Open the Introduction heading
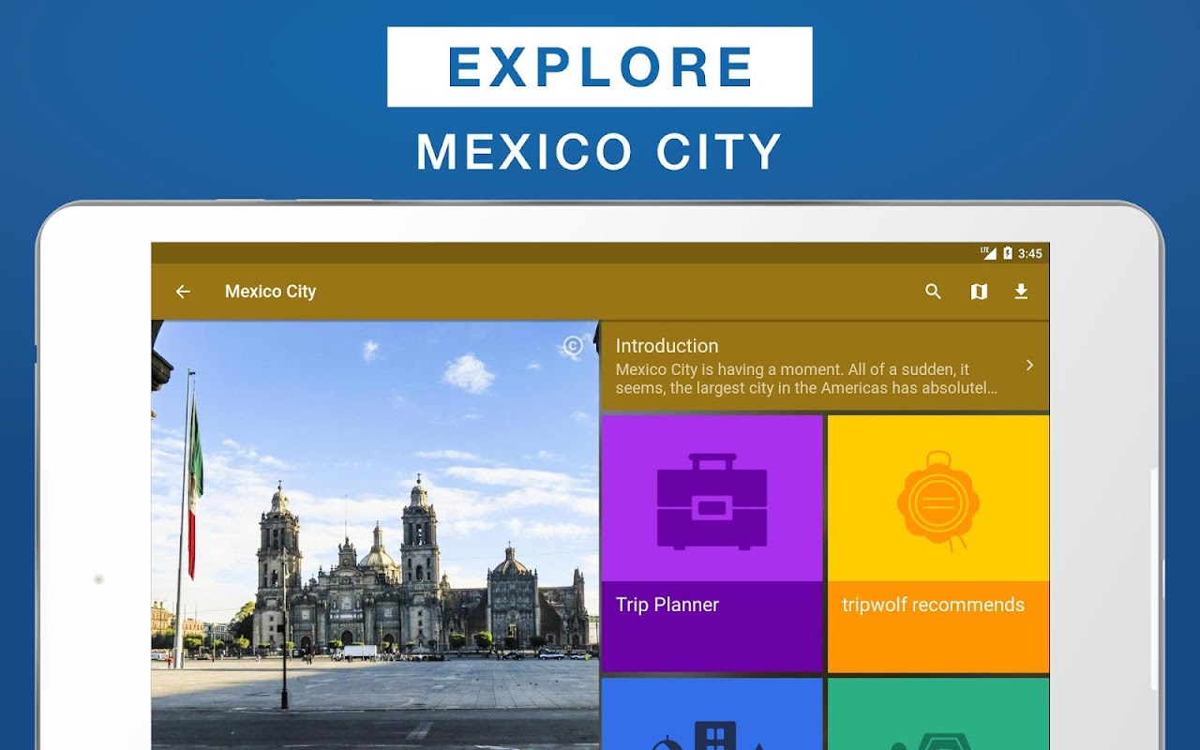Image resolution: width=1200 pixels, height=750 pixels. click(667, 346)
